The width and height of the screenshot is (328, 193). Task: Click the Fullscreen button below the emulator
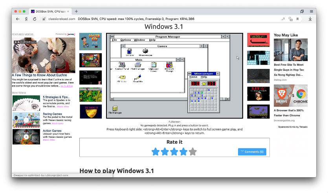[x=174, y=122]
